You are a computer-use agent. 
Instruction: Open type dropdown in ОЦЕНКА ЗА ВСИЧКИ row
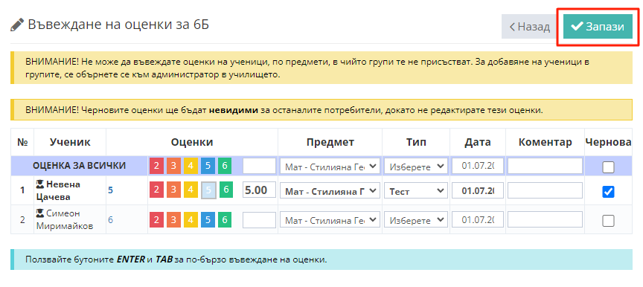(x=416, y=167)
